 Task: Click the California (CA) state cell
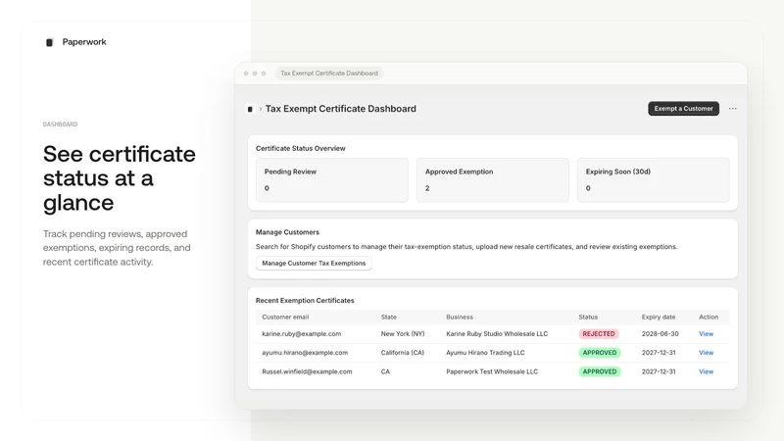403,353
